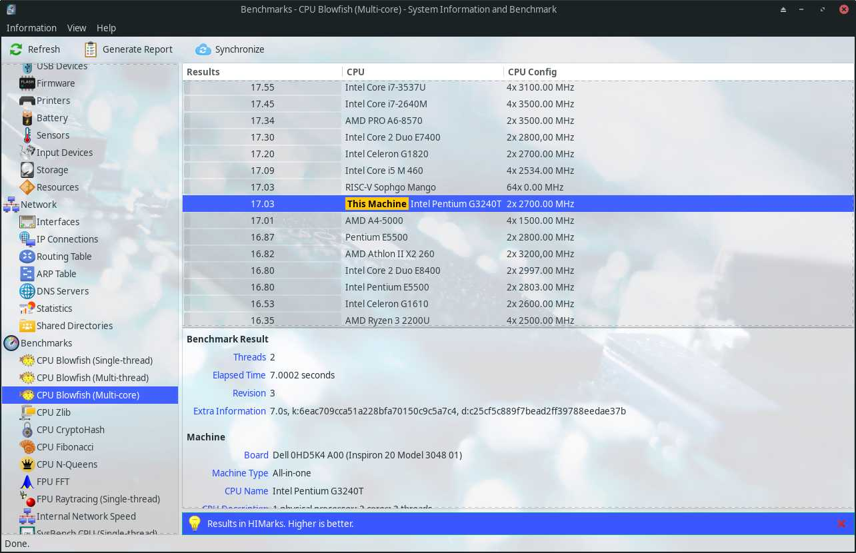This screenshot has width=856, height=553.
Task: Select the ARP Table icon
Action: click(x=27, y=274)
